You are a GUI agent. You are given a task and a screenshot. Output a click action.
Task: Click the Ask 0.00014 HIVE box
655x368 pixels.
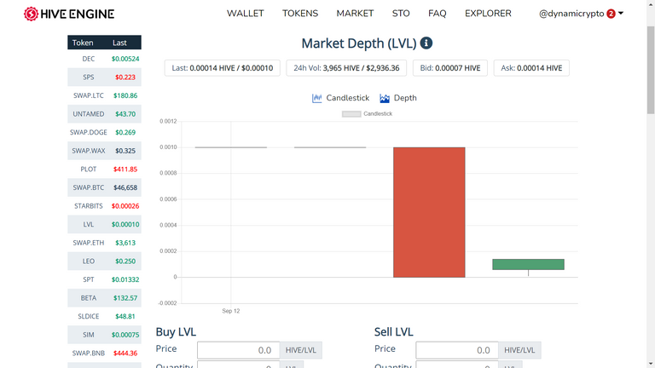531,68
